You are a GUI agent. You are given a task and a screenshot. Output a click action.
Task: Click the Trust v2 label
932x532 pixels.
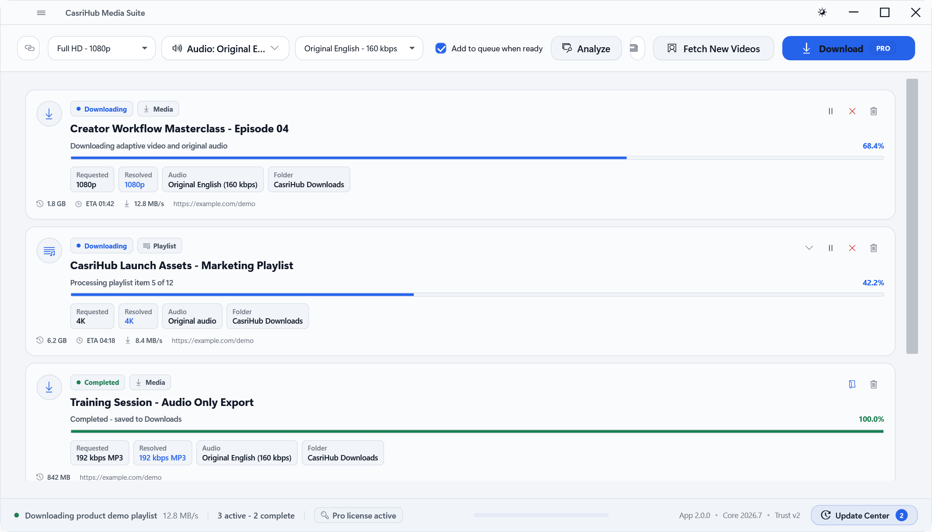pos(787,516)
